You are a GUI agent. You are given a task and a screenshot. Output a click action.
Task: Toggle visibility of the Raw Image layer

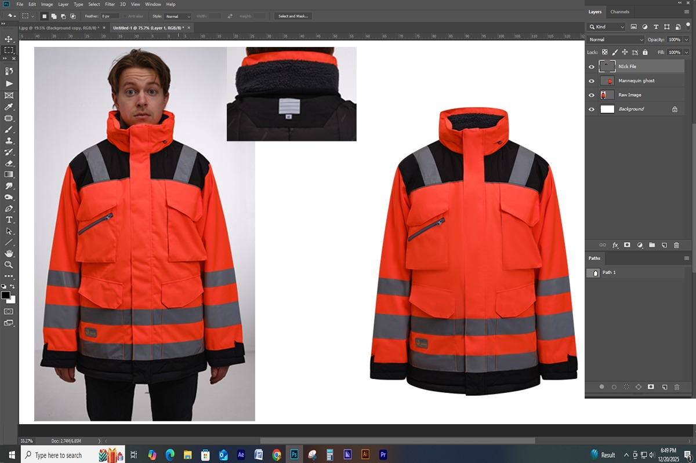tap(592, 94)
